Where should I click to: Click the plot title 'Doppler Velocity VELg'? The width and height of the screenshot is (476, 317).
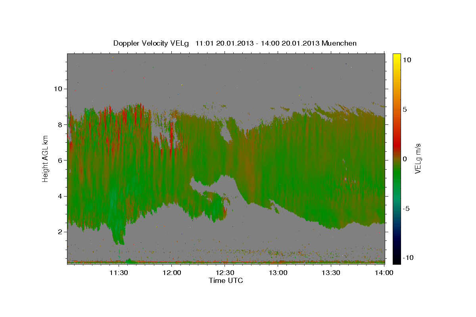click(x=152, y=43)
